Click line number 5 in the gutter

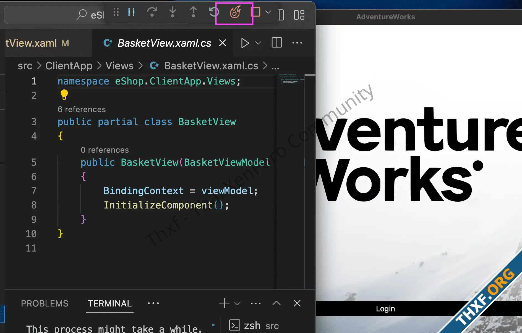(x=34, y=162)
